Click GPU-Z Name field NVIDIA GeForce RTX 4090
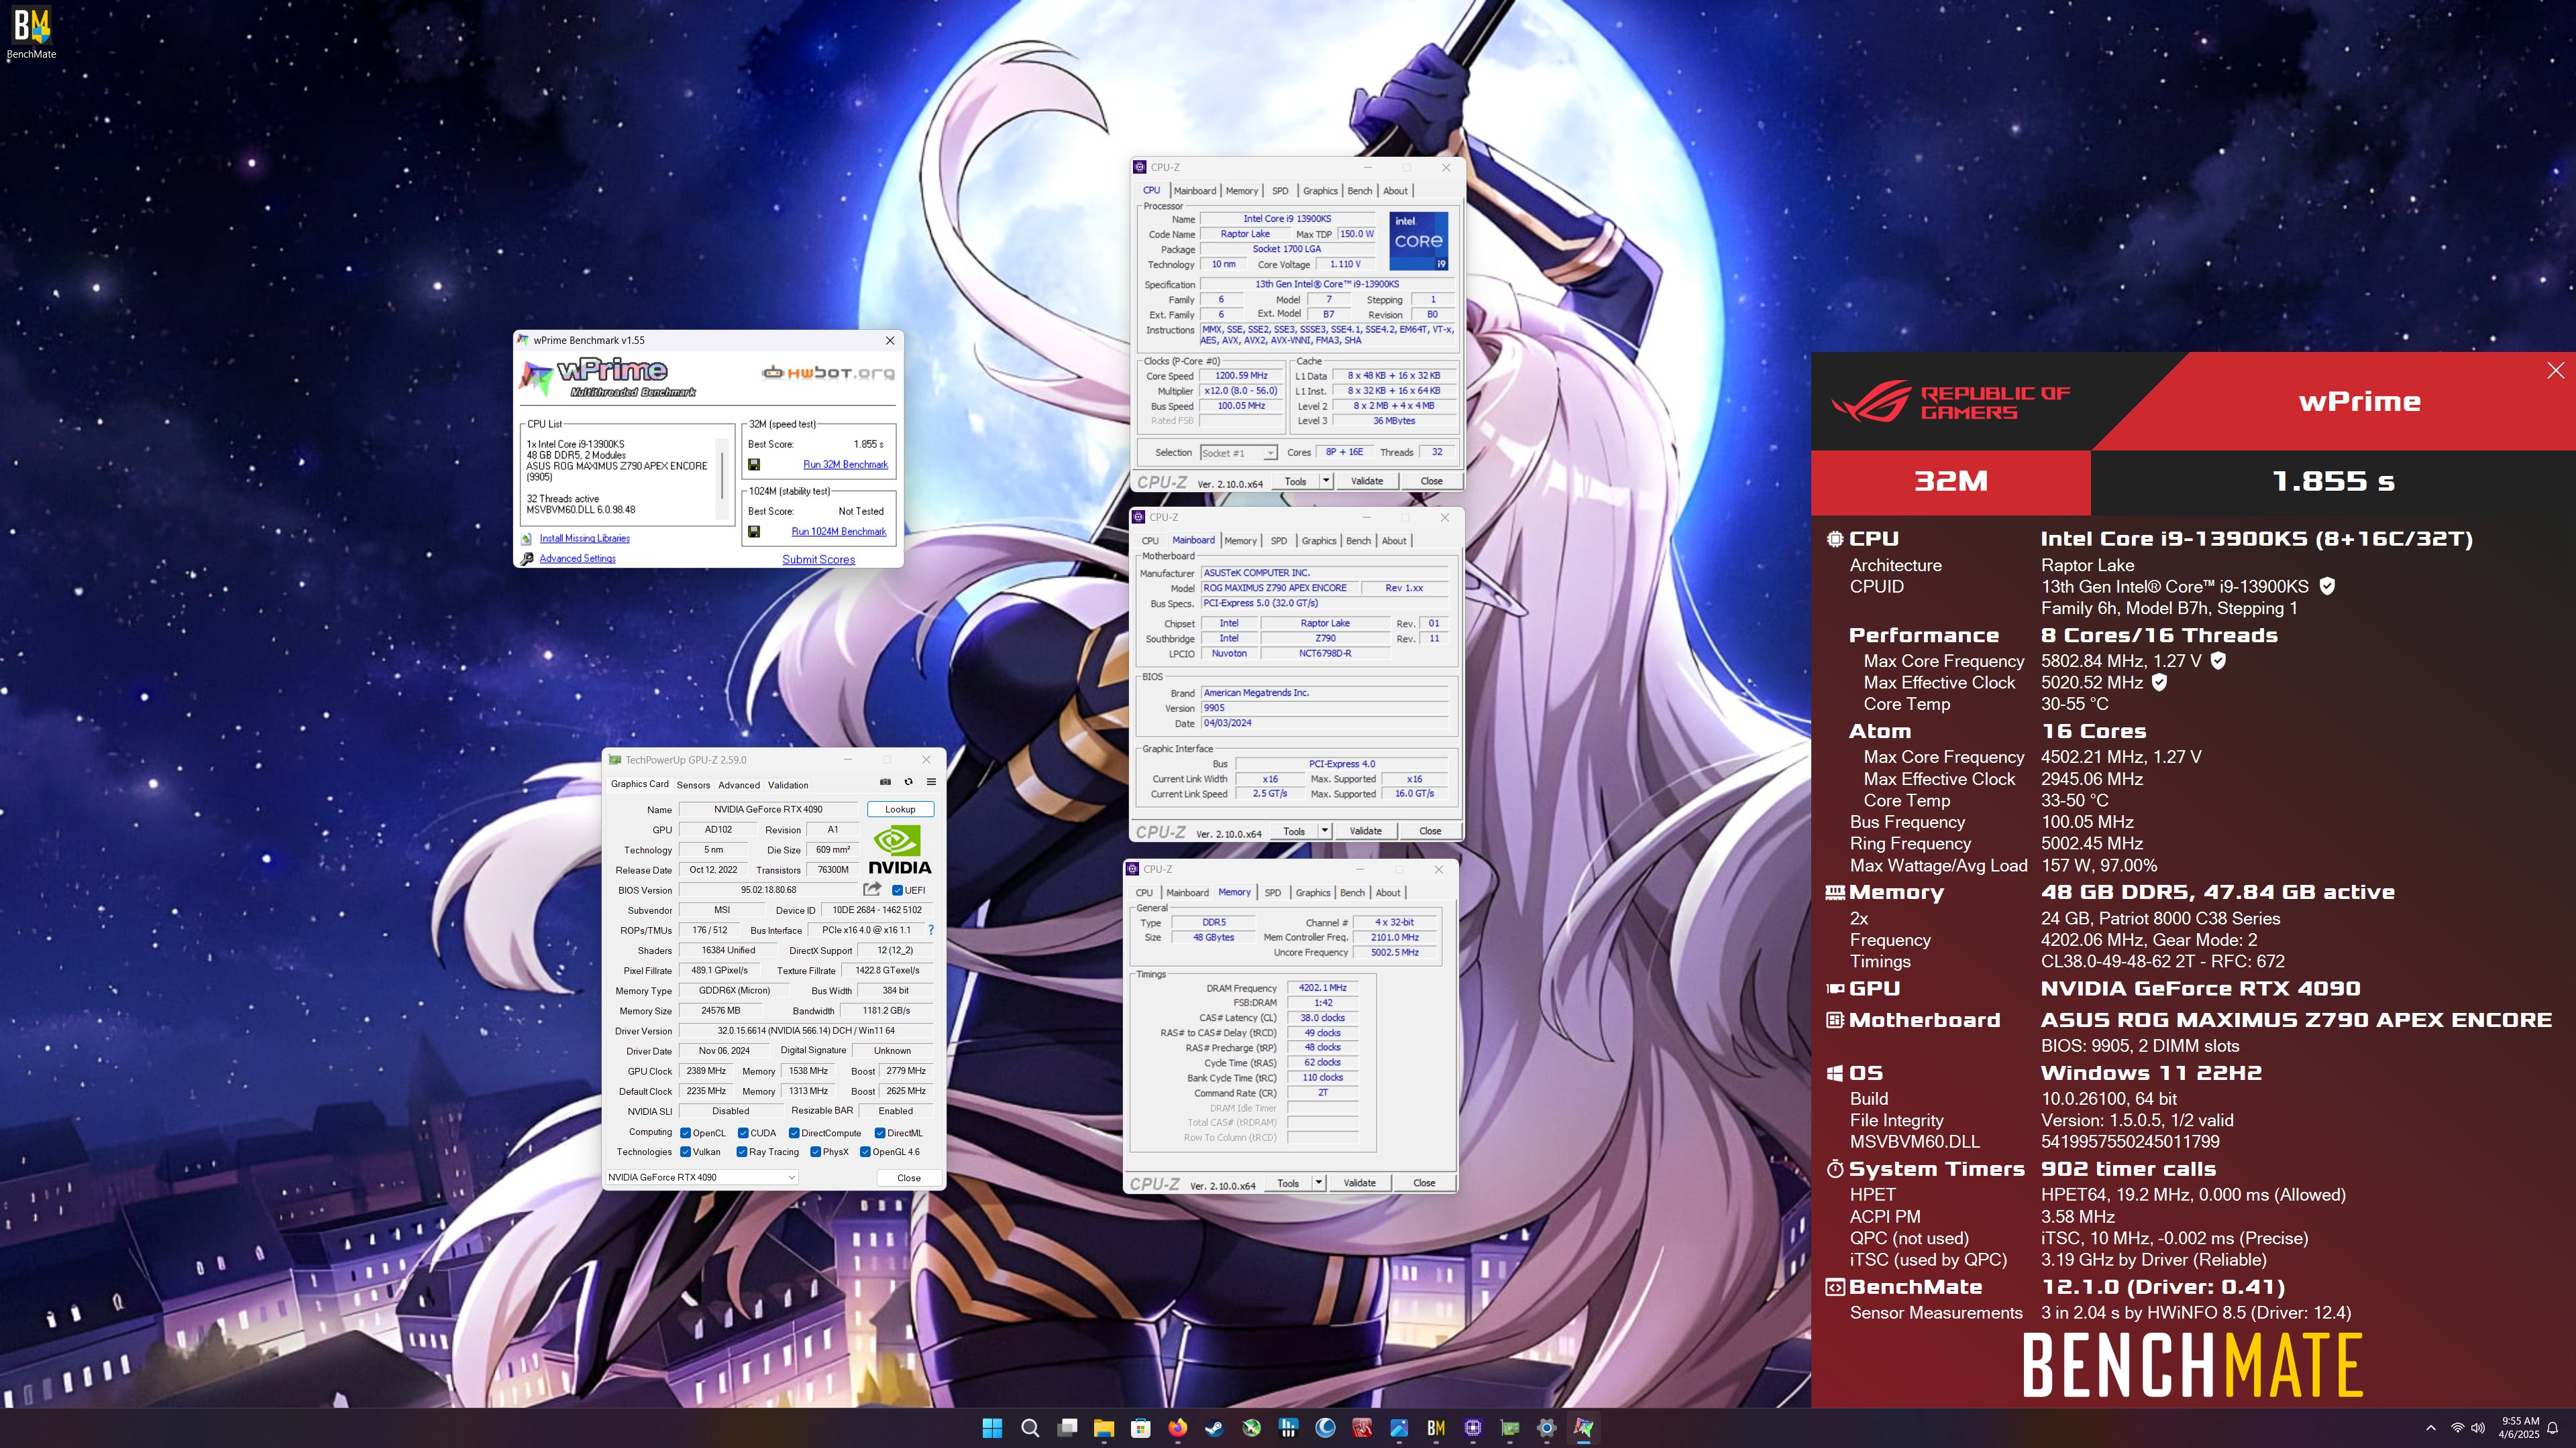 click(768, 809)
